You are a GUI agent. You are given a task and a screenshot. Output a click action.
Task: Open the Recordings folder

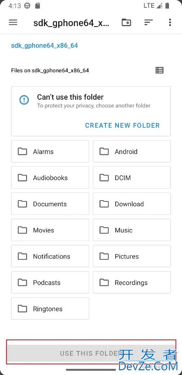pos(132,282)
